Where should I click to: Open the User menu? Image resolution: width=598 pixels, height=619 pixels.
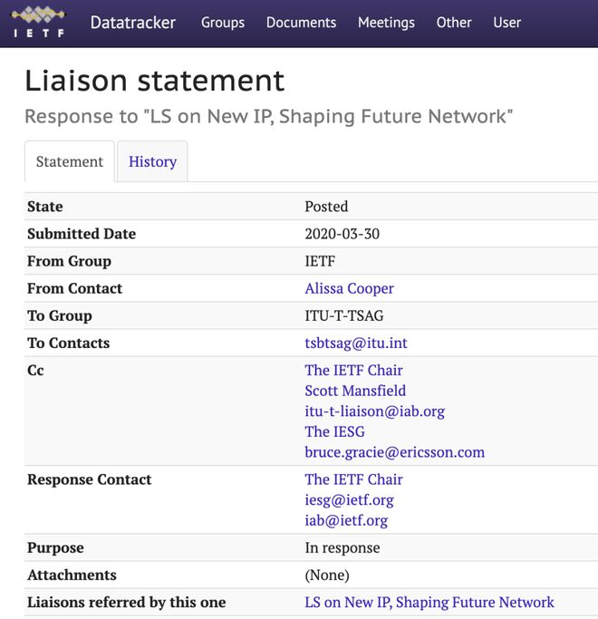(x=506, y=23)
